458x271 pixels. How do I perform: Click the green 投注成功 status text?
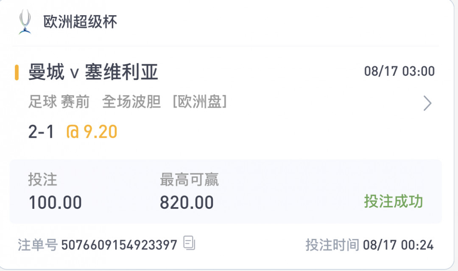point(394,201)
